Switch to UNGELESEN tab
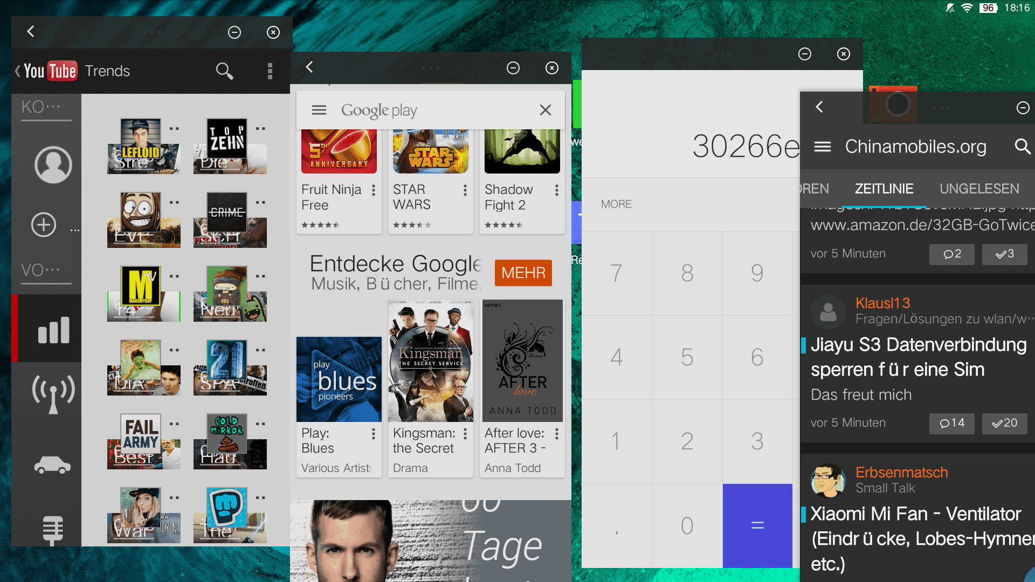Image resolution: width=1035 pixels, height=582 pixels. [x=979, y=189]
